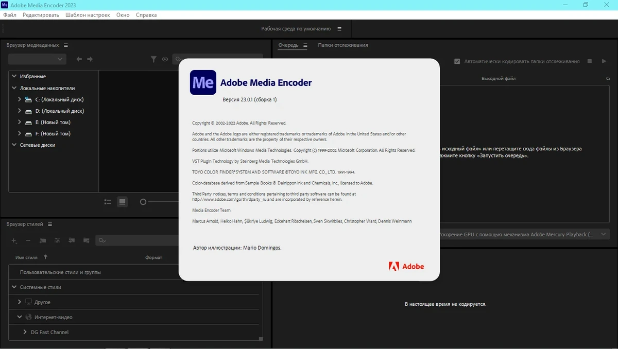Open the Редактировать menu
Image resolution: width=618 pixels, height=349 pixels.
click(x=41, y=15)
